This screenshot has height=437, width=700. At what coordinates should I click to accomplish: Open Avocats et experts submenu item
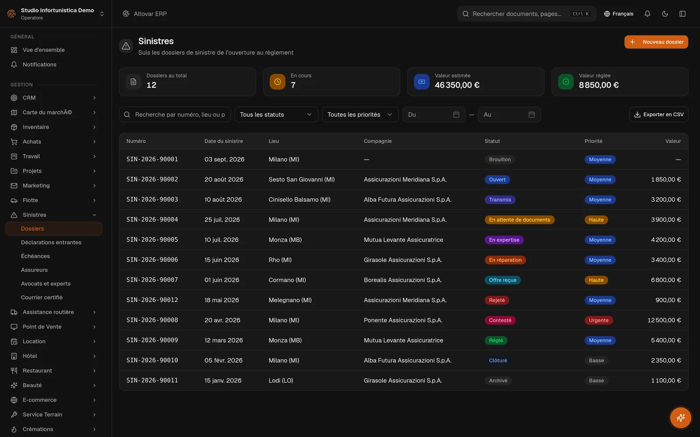[x=45, y=284]
